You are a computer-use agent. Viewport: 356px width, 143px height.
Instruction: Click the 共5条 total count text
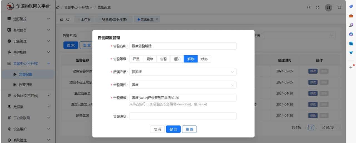(x=296, y=127)
